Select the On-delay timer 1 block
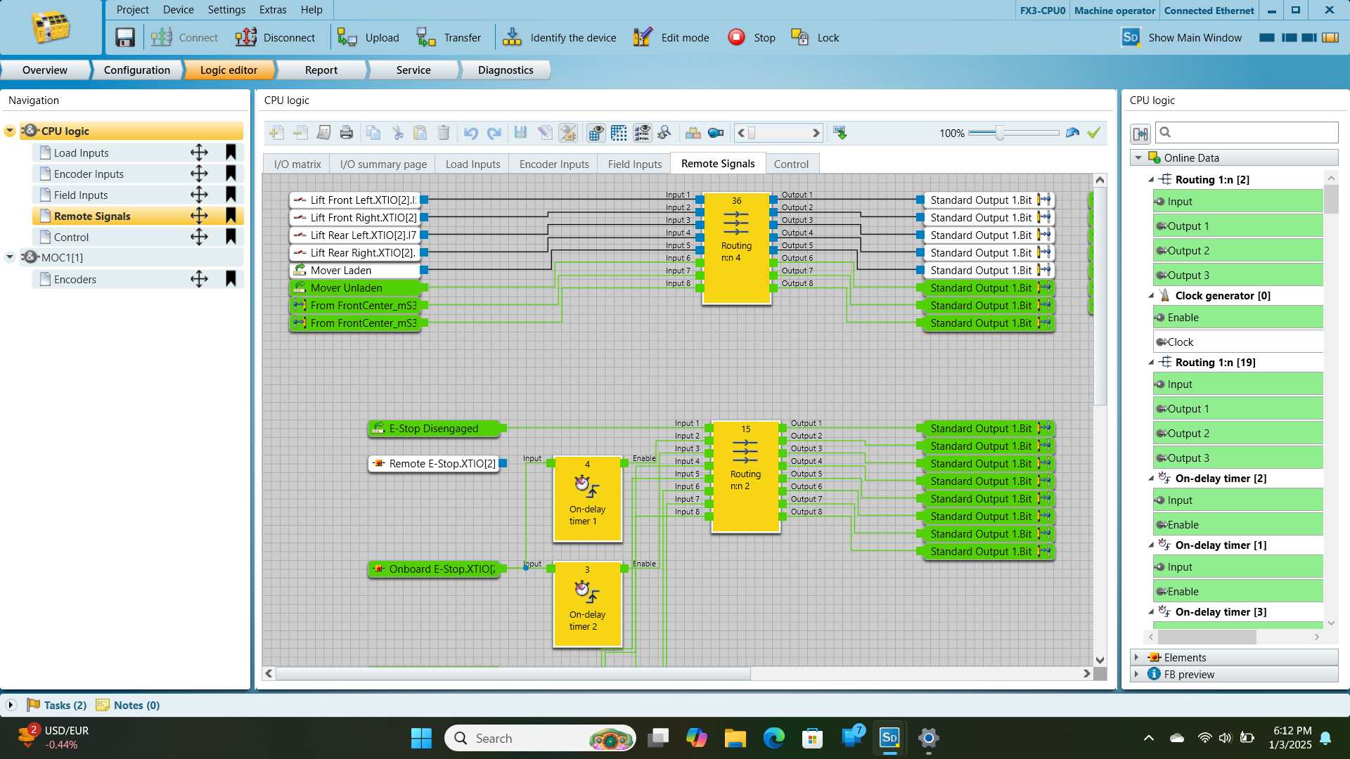This screenshot has height=759, width=1350. (x=587, y=499)
